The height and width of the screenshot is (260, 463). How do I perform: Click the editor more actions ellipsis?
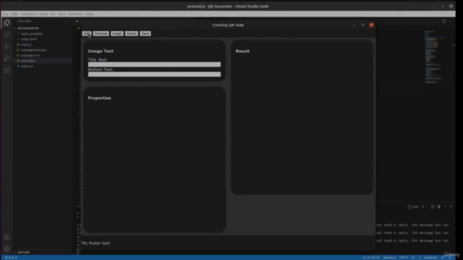[x=450, y=21]
